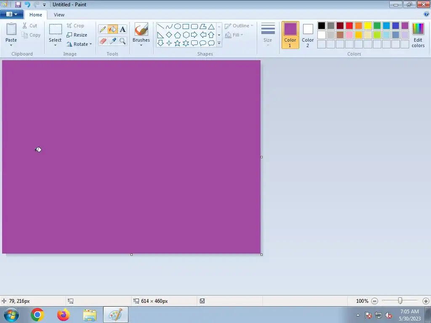The width and height of the screenshot is (431, 323).
Task: Choose the Hexagon shape
Action: pyautogui.click(x=186, y=35)
